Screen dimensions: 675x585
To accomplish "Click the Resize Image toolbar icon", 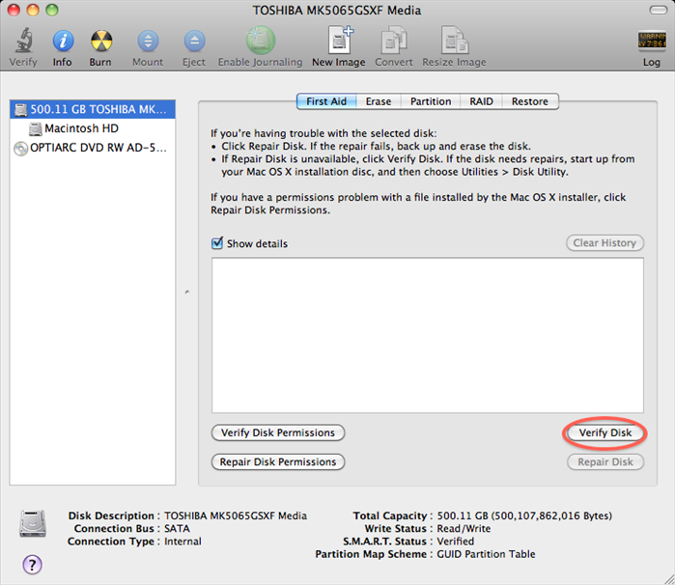I will (455, 40).
